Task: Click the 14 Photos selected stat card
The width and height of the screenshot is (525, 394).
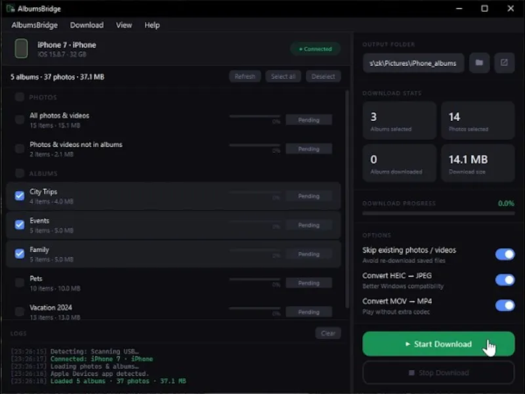Action: pos(478,121)
